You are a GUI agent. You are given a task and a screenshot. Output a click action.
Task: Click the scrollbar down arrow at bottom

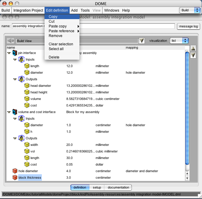(x=187, y=178)
